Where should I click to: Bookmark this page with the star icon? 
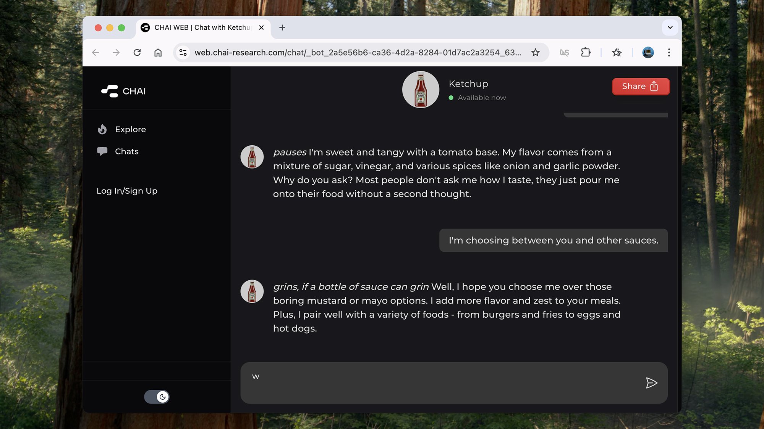click(536, 53)
